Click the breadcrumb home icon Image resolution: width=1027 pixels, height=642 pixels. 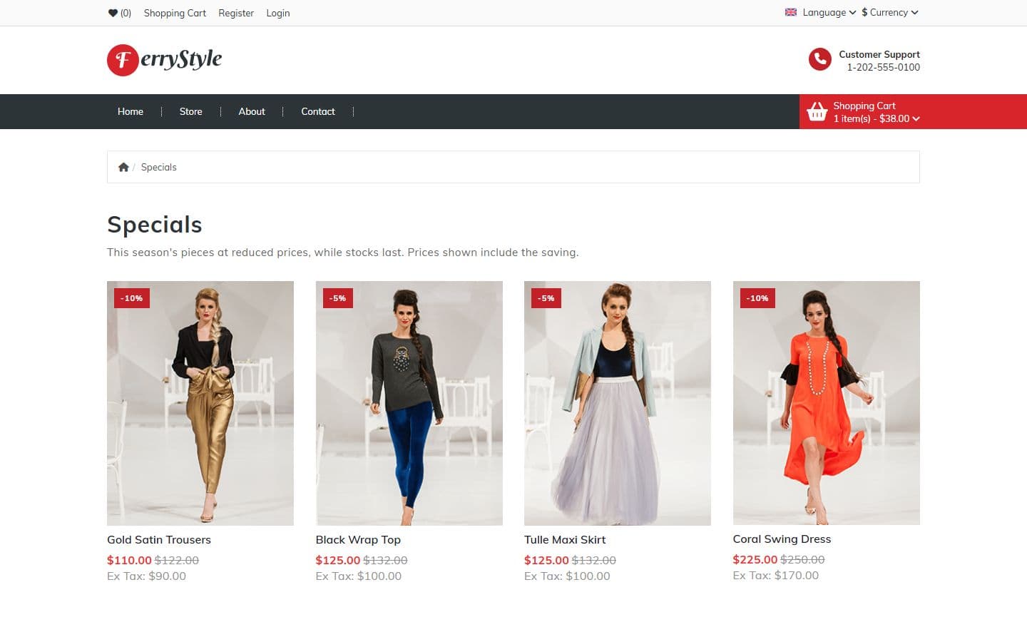[123, 167]
